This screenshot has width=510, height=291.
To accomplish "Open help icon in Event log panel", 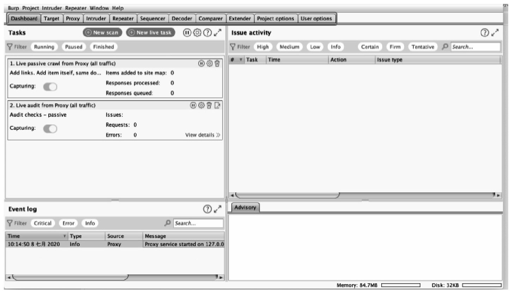I will pos(208,209).
